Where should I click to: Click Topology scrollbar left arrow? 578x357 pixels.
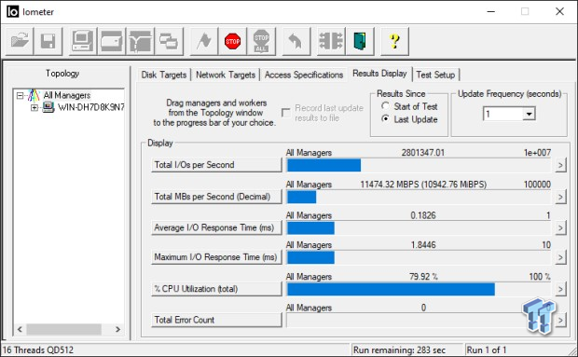tap(20, 329)
